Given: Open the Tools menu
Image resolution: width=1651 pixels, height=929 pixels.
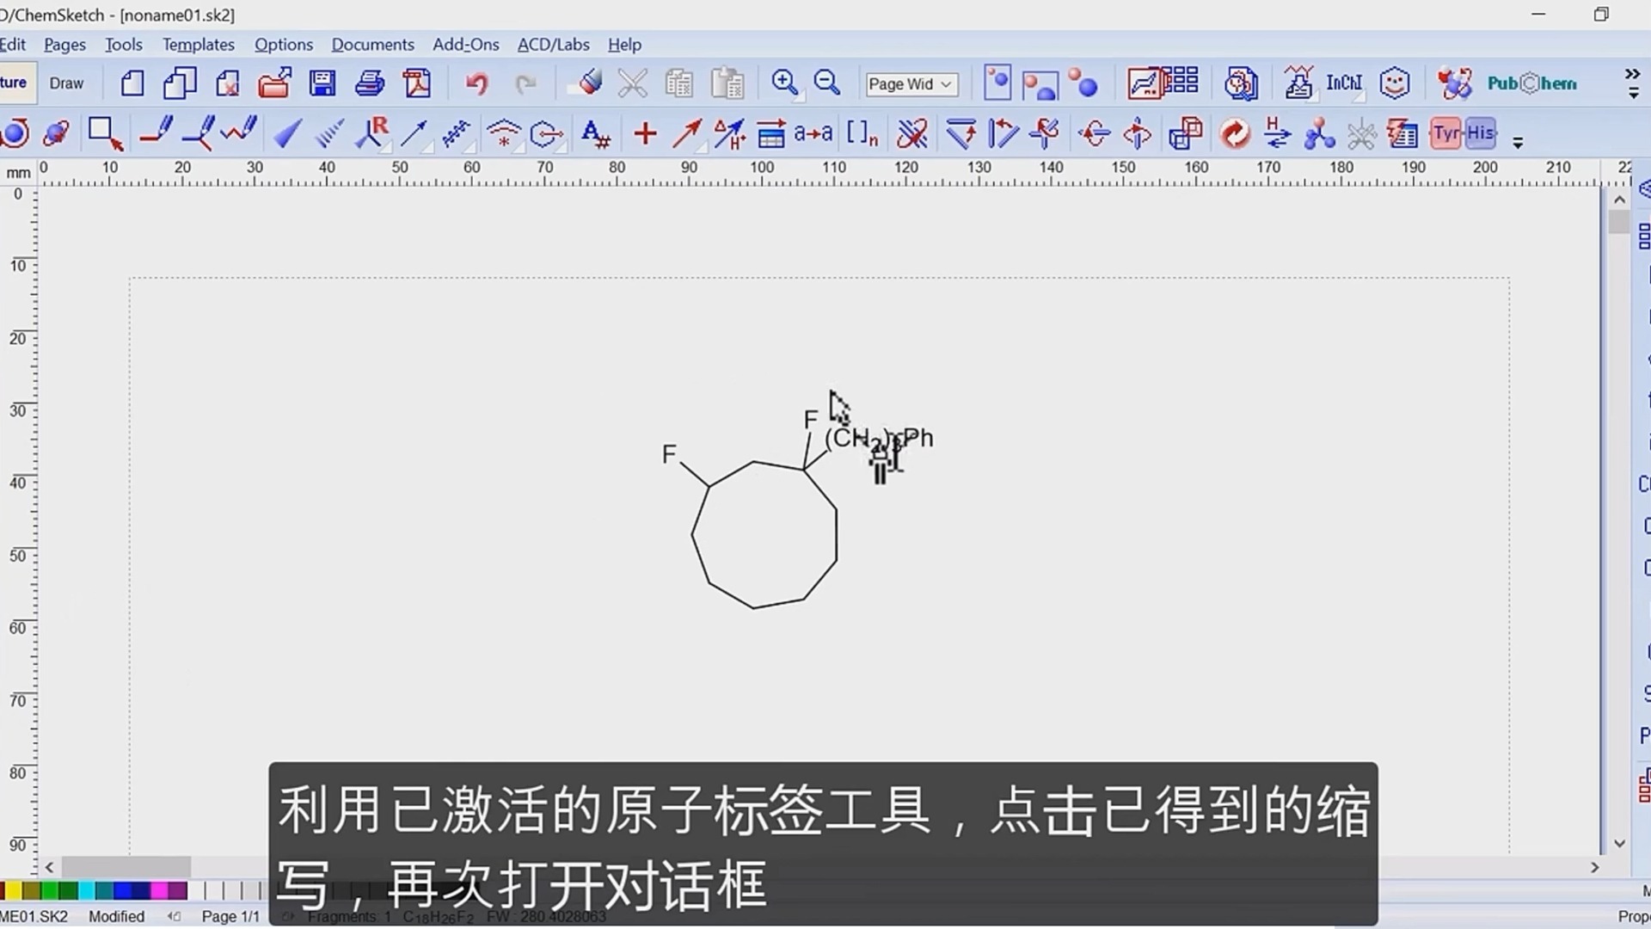Looking at the screenshot, I should click(x=124, y=45).
